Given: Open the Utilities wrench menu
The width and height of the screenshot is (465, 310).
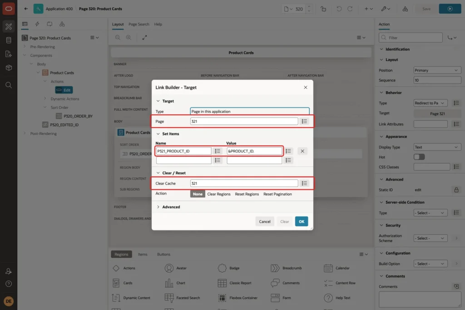Looking at the screenshot, I should click(386, 9).
